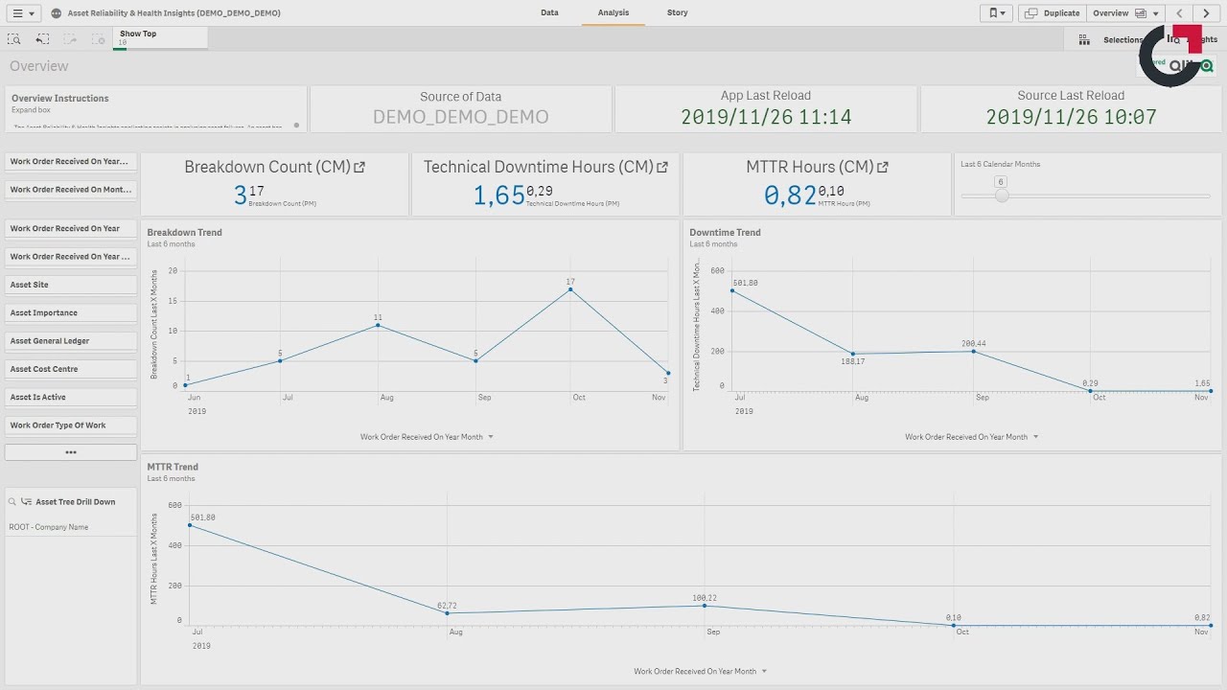The width and height of the screenshot is (1227, 690).
Task: Adjust the Last 6 Calendar Months slider
Action: click(1002, 195)
